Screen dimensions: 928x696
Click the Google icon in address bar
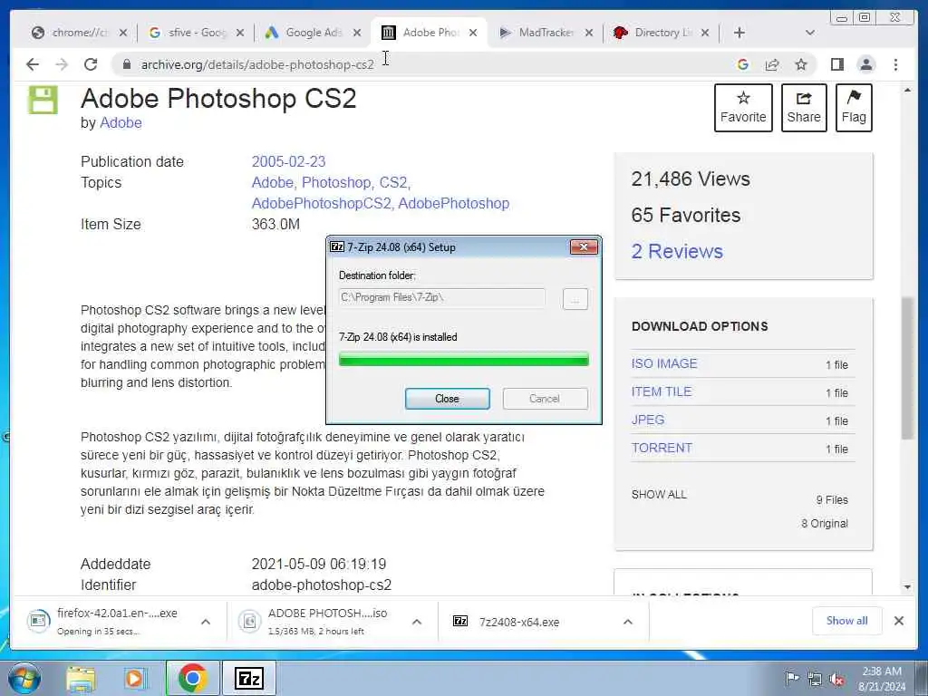point(743,64)
